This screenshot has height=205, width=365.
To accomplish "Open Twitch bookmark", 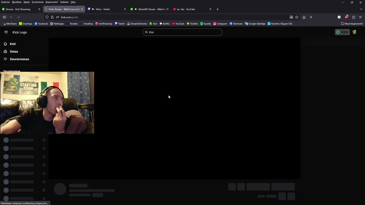I will (x=120, y=24).
